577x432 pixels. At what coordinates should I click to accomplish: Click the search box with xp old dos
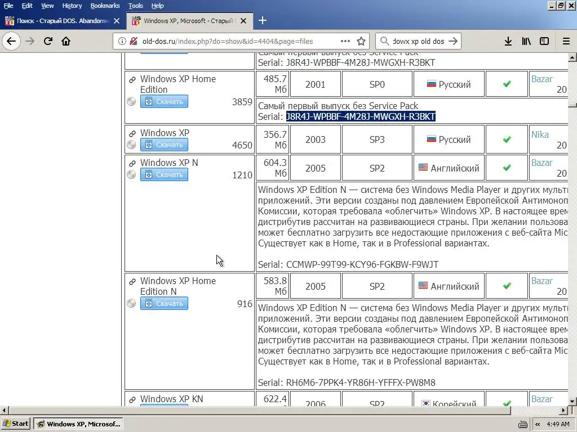(419, 41)
